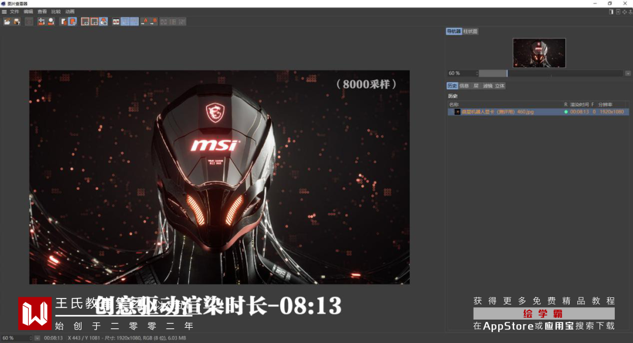The image size is (633, 343).
Task: Click the 00:08:13 render time cell
Action: click(579, 112)
